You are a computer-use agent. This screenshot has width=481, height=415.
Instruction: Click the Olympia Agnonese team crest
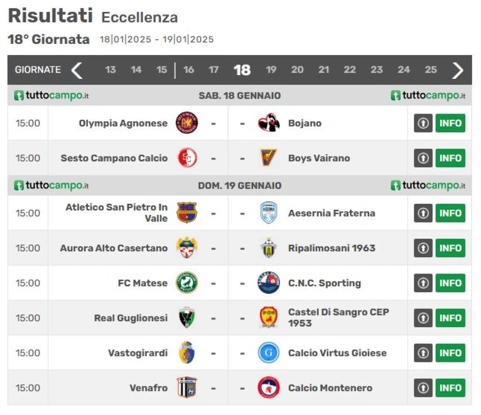coord(187,123)
